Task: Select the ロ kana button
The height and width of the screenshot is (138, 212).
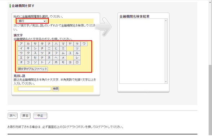Action: [77, 62]
